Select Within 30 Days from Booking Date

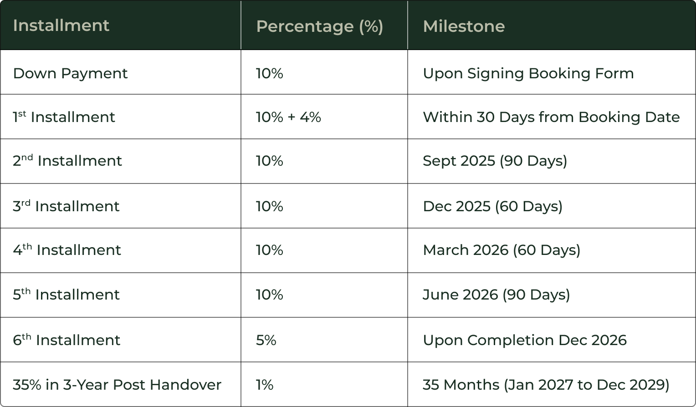(551, 117)
